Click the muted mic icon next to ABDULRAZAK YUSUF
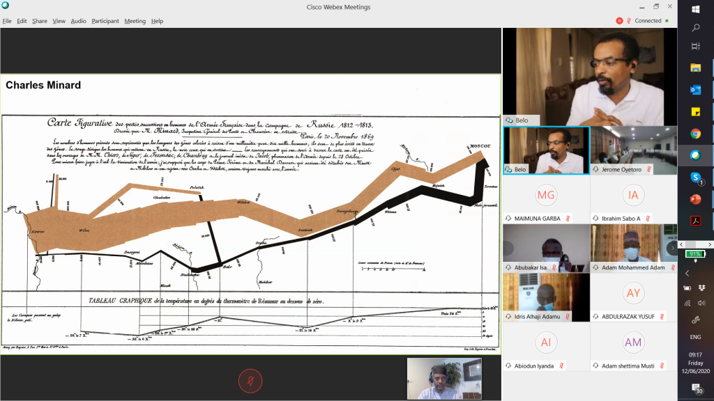 662,317
